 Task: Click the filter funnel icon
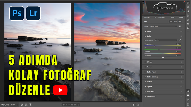tap(30, 105)
